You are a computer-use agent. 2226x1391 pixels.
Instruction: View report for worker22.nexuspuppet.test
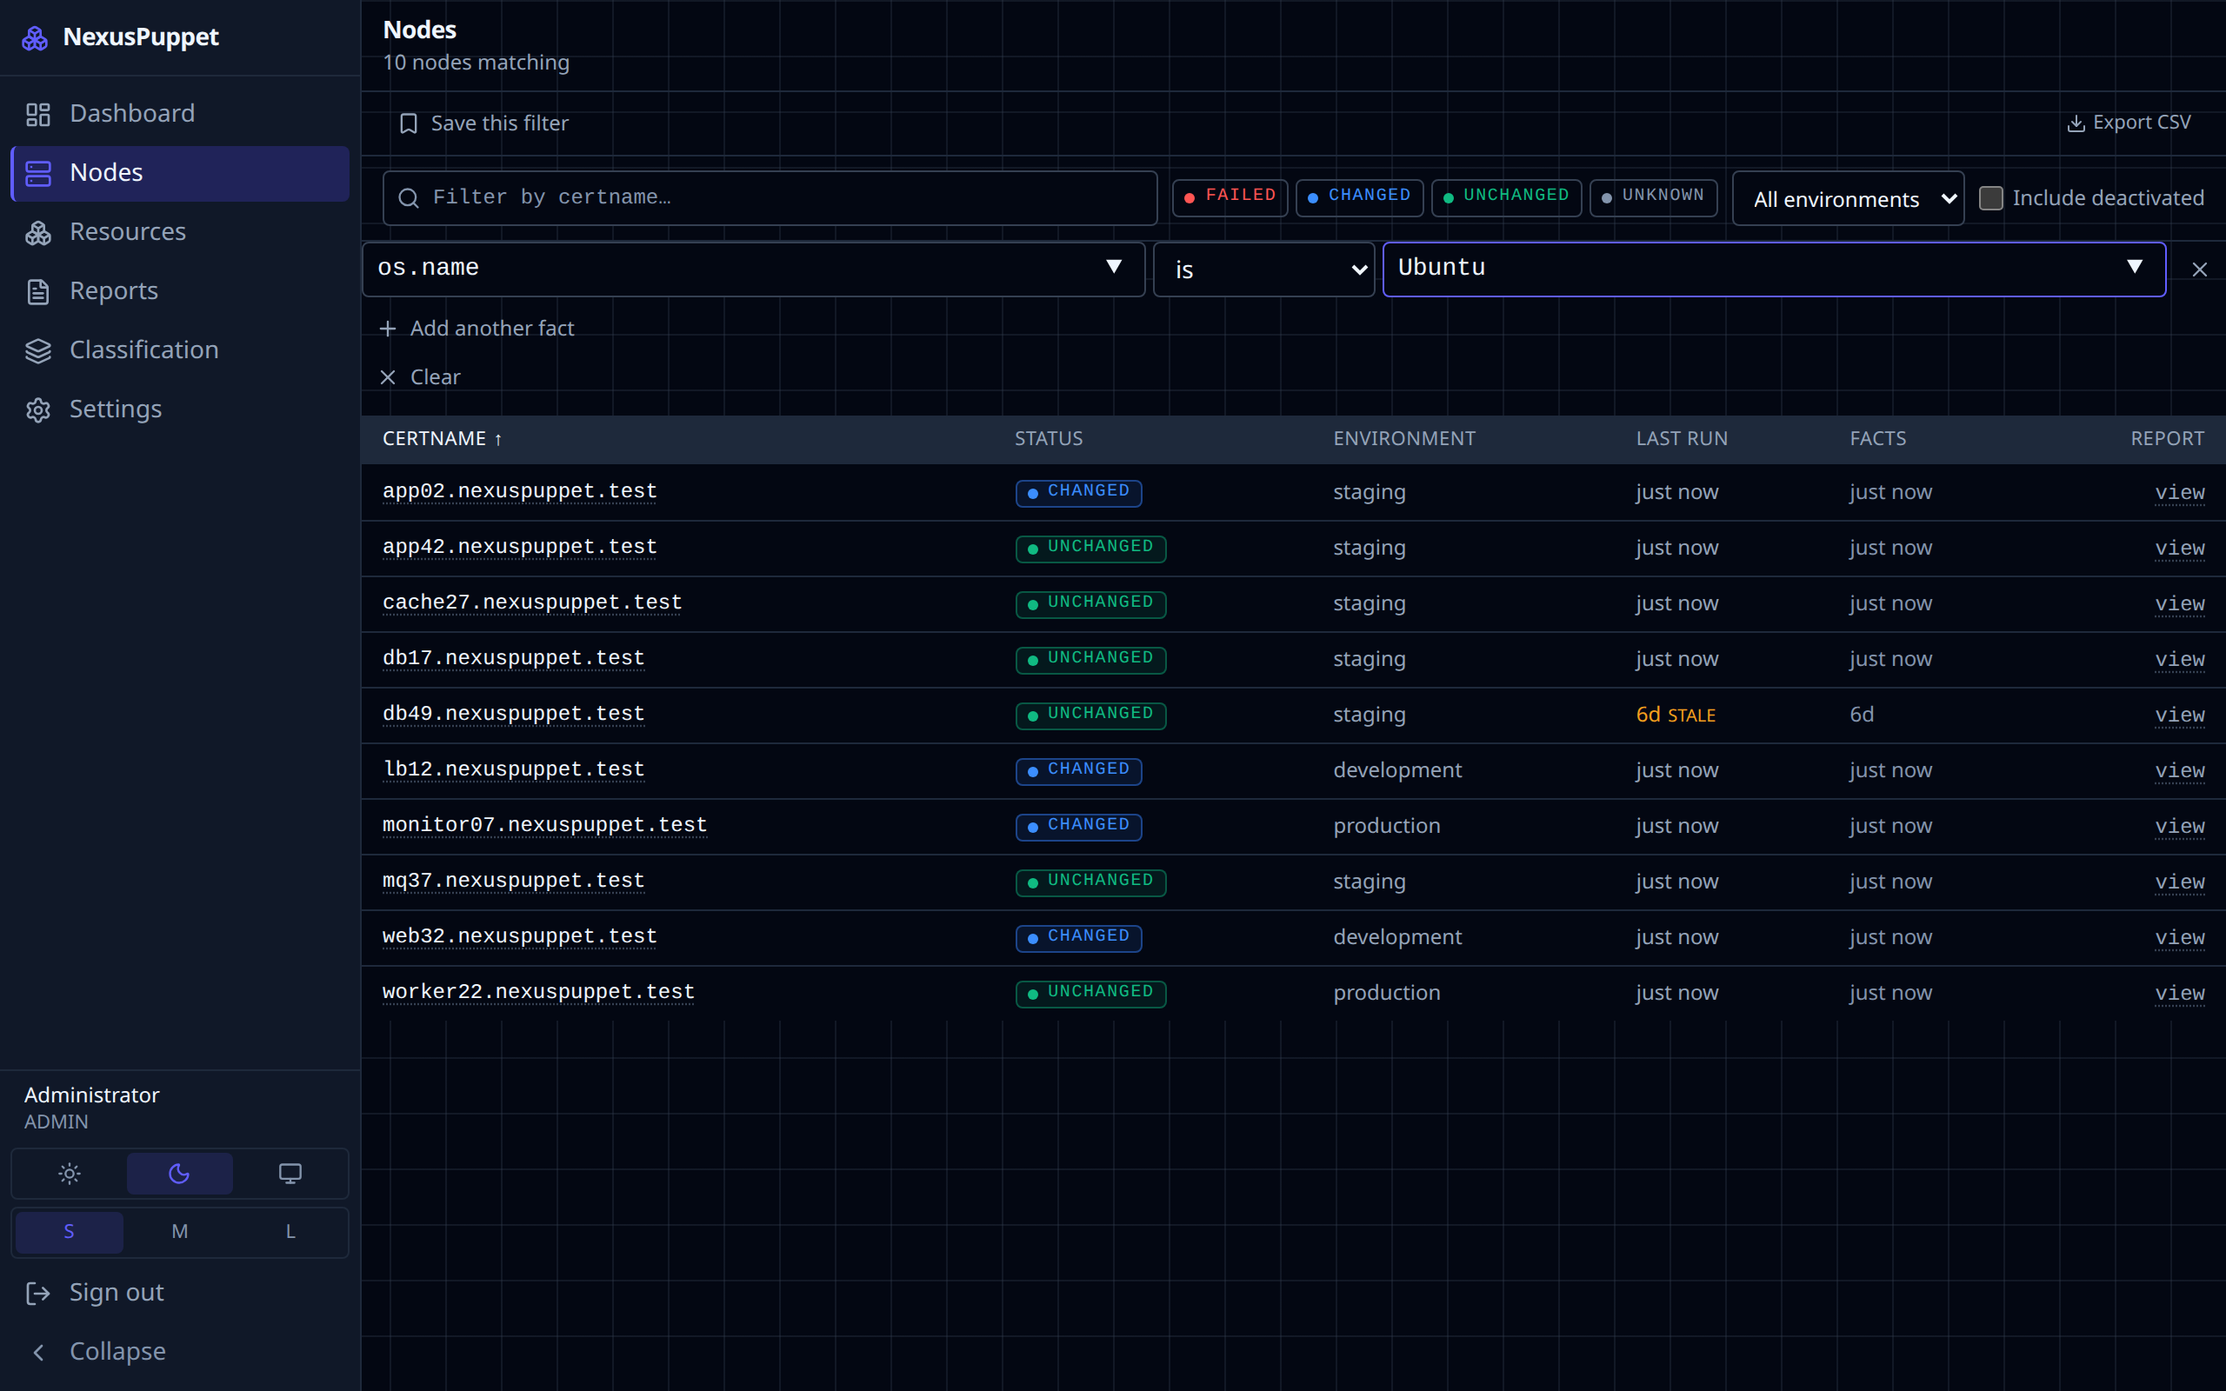(2179, 993)
